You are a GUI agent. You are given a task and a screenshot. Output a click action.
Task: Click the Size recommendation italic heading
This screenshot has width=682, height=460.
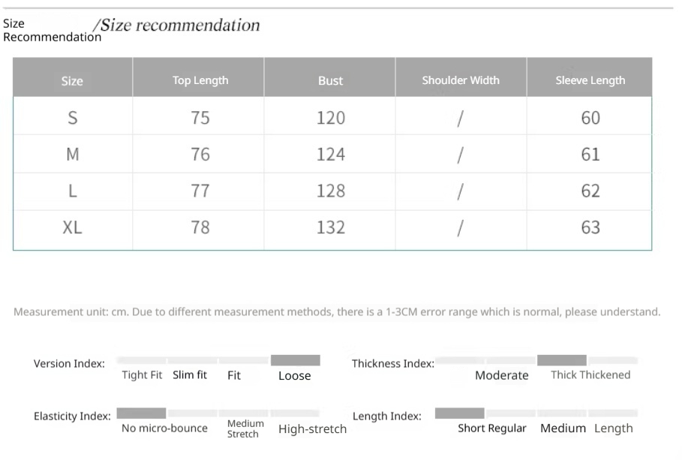point(180,25)
